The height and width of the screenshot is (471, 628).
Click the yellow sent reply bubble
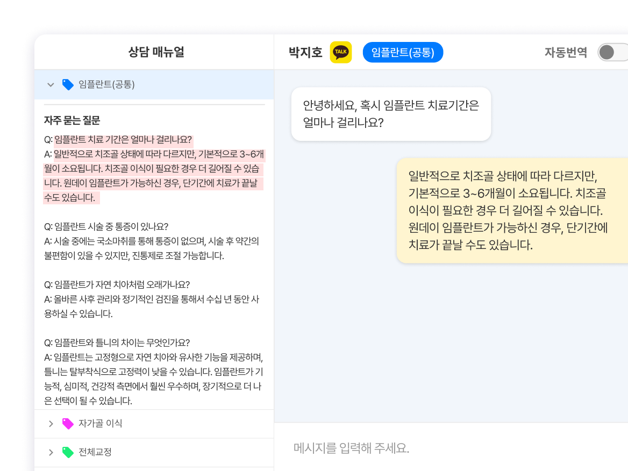tap(511, 211)
